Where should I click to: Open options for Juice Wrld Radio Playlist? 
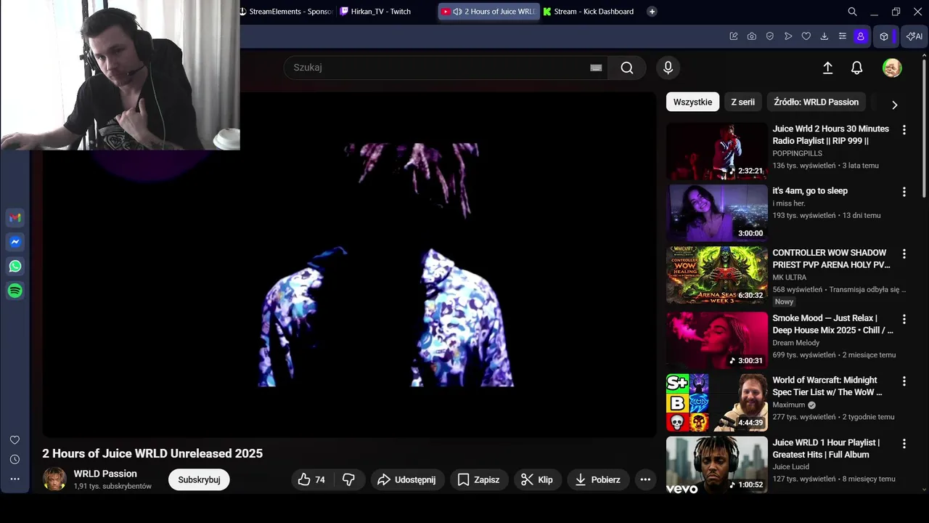click(904, 130)
